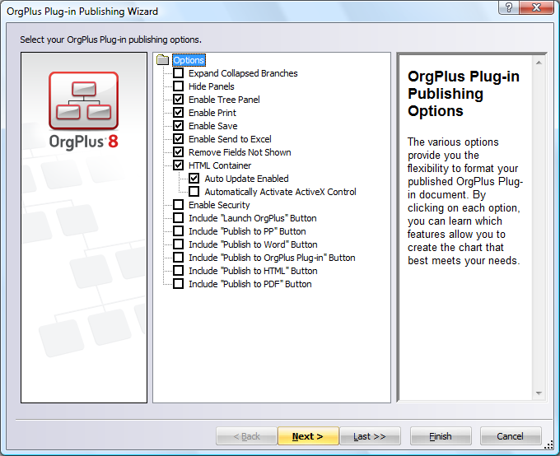Uncheck the Auto Update Enabled checkbox
560x456 pixels.
coord(194,179)
